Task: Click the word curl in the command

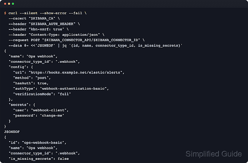Action: pyautogui.click(x=13, y=13)
